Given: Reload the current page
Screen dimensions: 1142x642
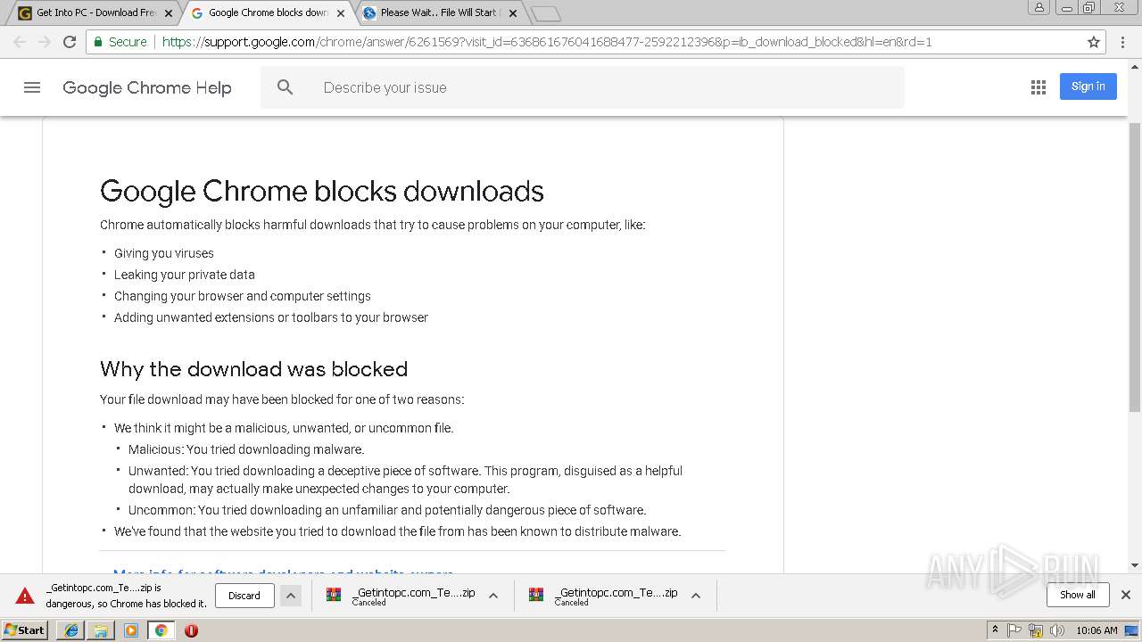Looking at the screenshot, I should tap(70, 42).
